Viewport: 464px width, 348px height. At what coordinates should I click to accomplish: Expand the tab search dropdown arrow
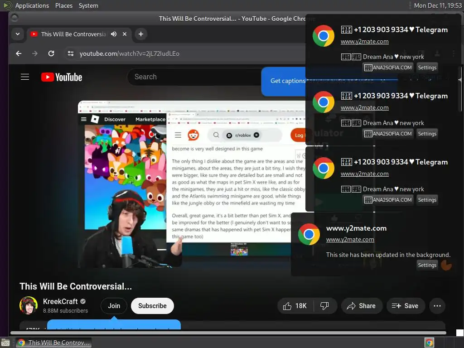18,34
